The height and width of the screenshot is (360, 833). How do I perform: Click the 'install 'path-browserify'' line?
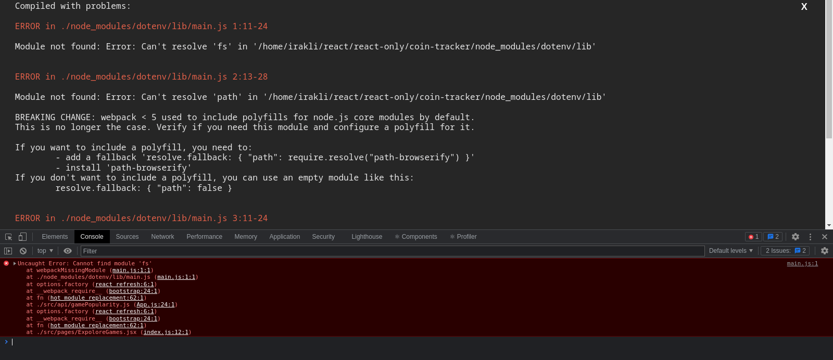coord(123,168)
